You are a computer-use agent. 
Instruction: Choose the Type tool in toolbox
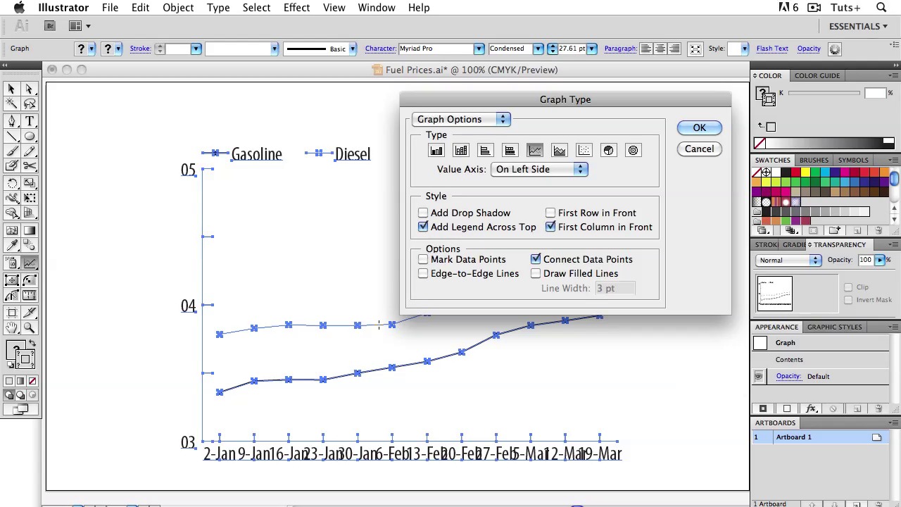[x=30, y=121]
